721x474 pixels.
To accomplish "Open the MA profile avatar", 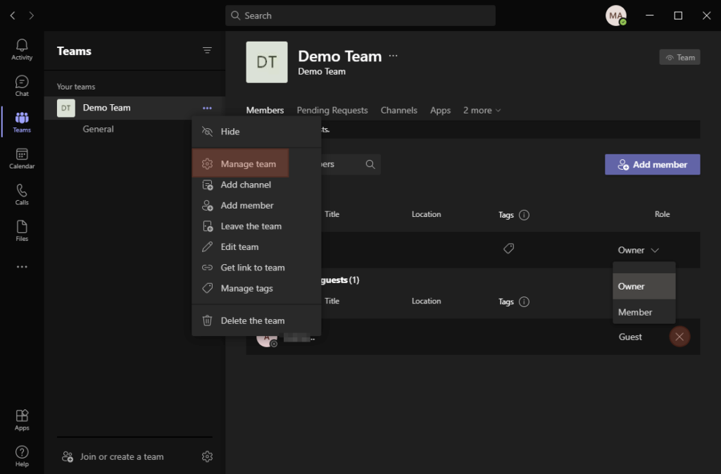I will [x=615, y=15].
